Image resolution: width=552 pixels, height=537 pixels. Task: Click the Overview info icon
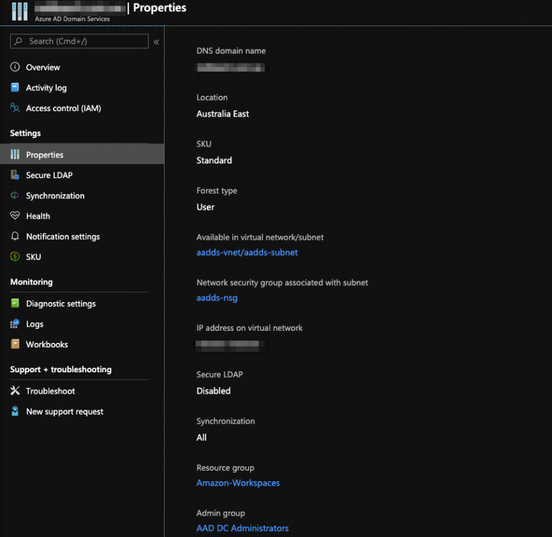click(15, 67)
